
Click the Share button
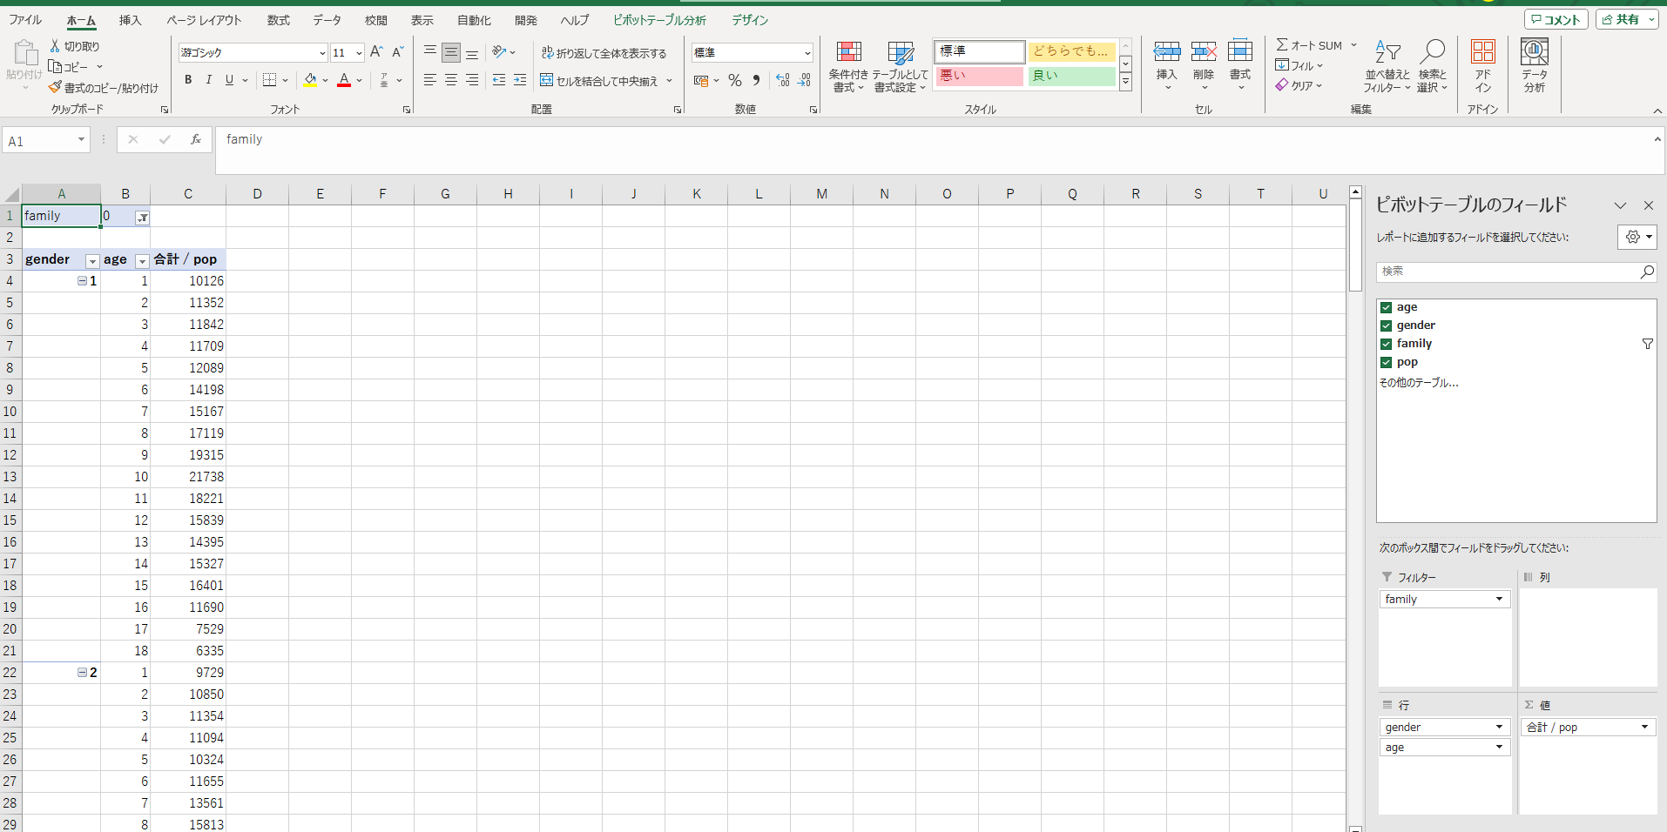click(x=1625, y=19)
